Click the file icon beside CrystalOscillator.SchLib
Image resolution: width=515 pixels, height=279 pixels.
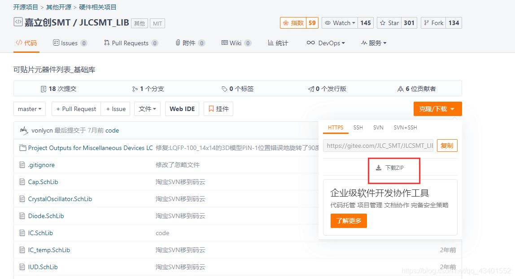click(22, 199)
